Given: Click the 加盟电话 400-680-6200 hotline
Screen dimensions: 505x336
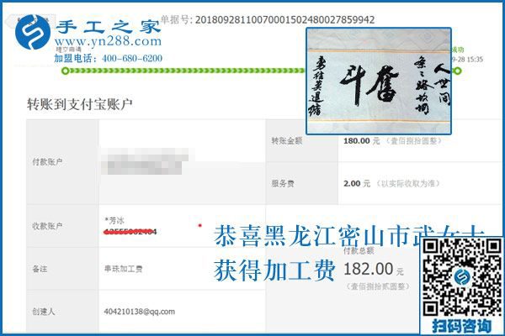Looking at the screenshot, I should pyautogui.click(x=109, y=59).
